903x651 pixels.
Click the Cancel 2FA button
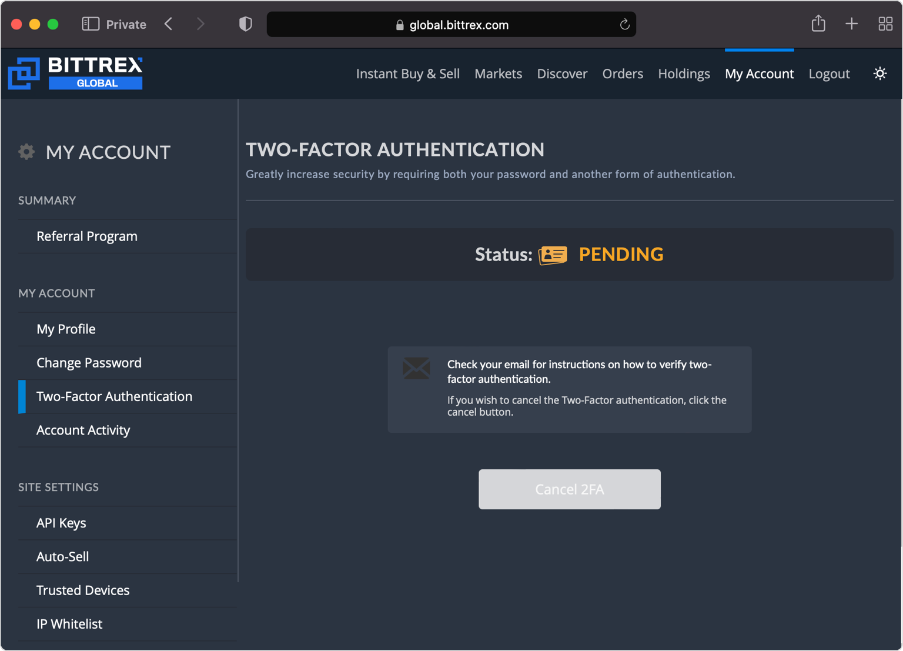569,489
